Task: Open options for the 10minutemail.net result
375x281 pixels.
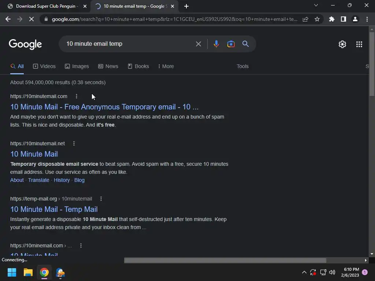Action: tap(74, 143)
